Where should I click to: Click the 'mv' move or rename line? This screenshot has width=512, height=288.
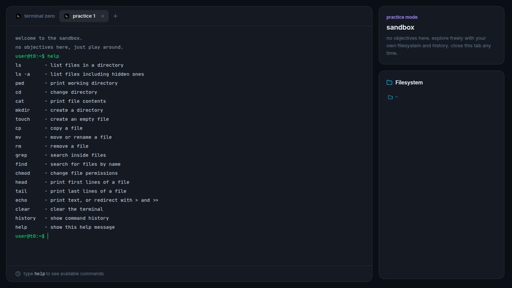(64, 137)
